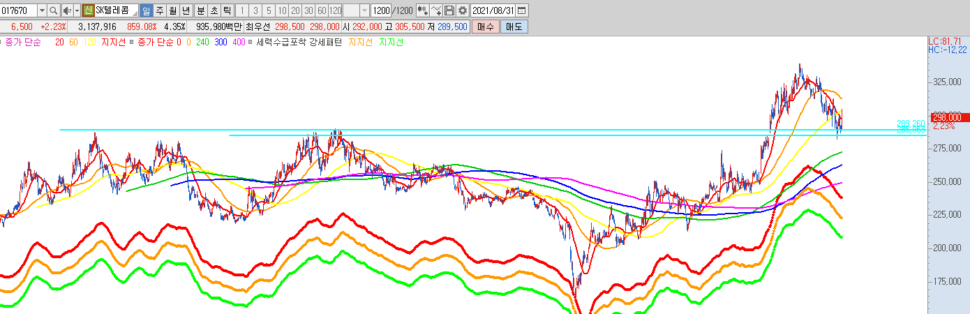Click the red 20 moving average label
Image resolution: width=970 pixels, height=314 pixels.
point(59,43)
